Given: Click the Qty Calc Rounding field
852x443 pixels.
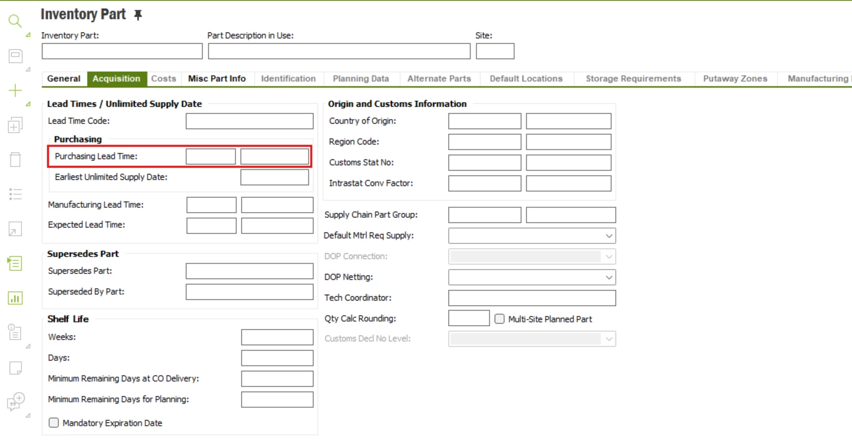Looking at the screenshot, I should pos(469,318).
